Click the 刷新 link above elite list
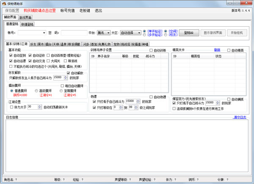The width and height of the screenshot is (254, 184). pyautogui.click(x=217, y=50)
